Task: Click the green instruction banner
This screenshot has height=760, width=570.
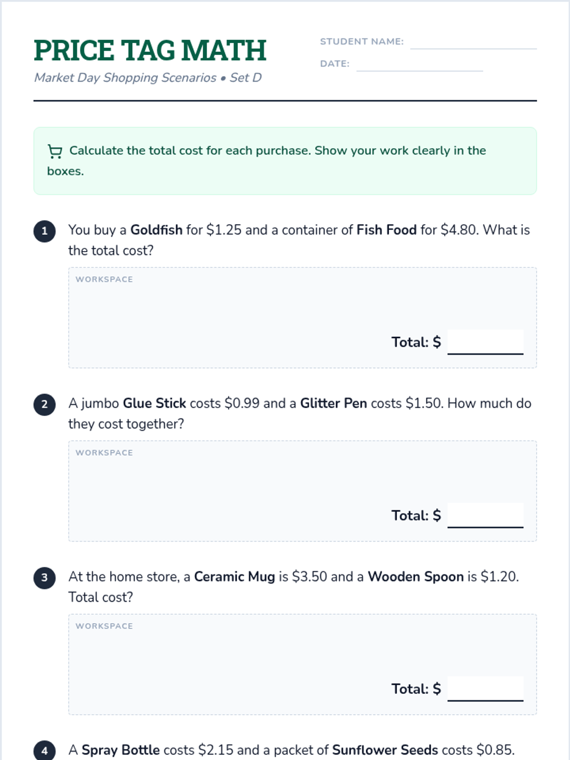Action: (285, 161)
